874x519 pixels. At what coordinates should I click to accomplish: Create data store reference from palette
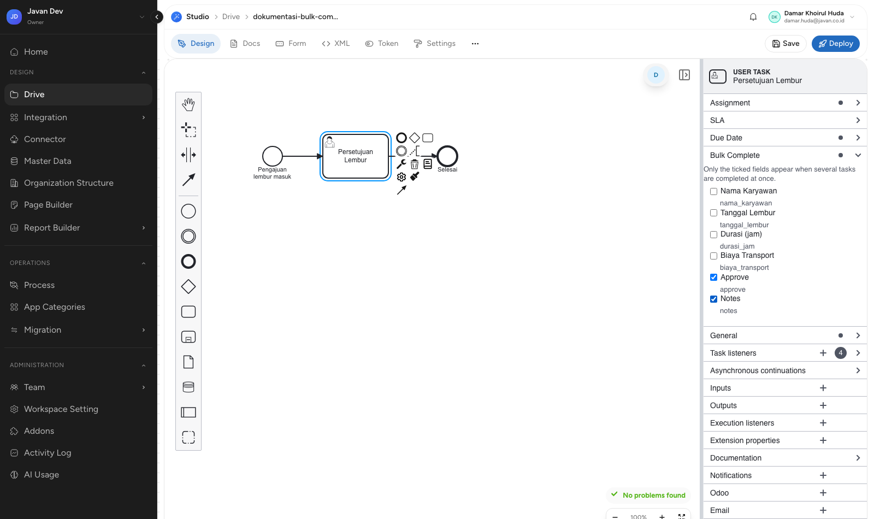pos(188,387)
